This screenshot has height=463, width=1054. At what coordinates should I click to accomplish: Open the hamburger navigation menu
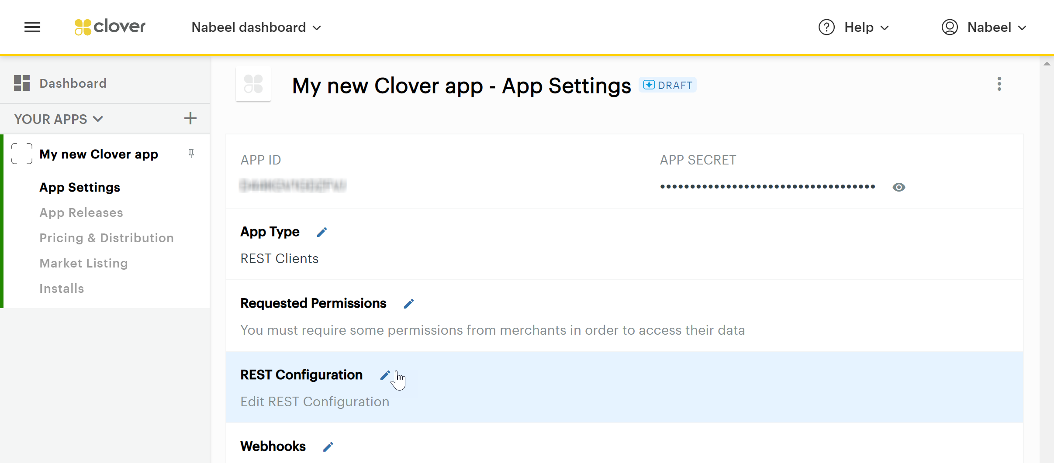tap(32, 27)
